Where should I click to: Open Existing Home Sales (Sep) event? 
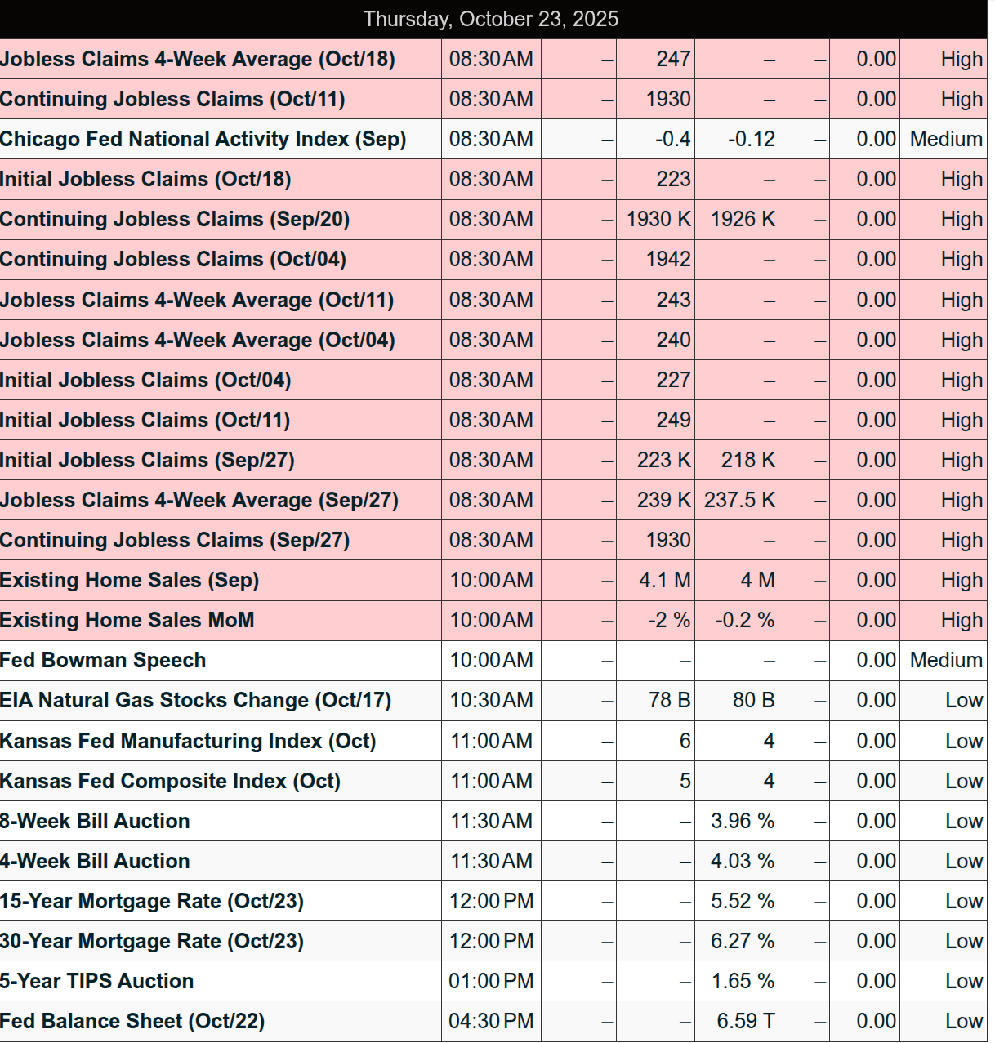129,581
